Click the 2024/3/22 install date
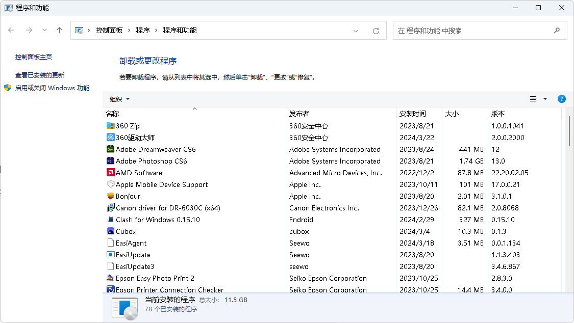 [416, 138]
